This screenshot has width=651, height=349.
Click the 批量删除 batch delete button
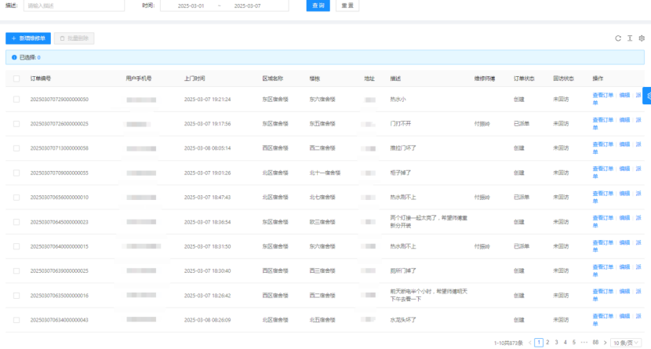74,38
